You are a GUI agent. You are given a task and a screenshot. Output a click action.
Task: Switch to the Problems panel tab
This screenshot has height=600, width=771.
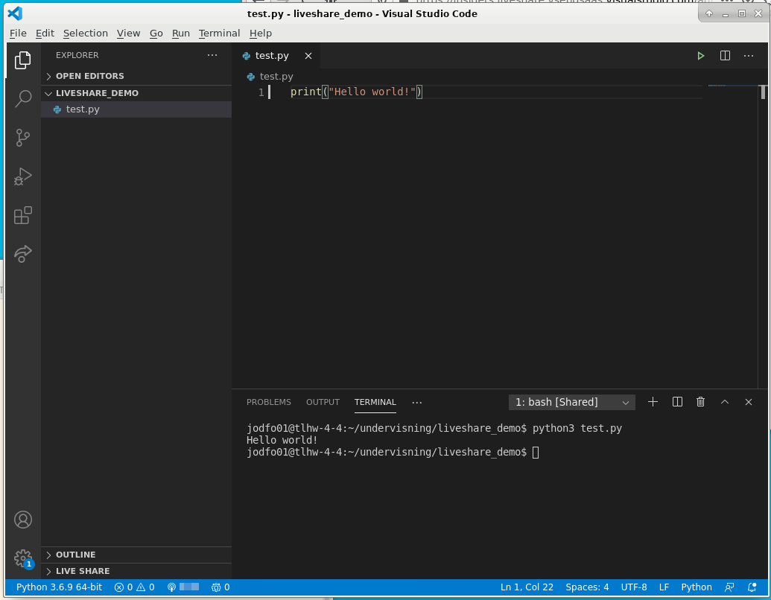(x=268, y=402)
